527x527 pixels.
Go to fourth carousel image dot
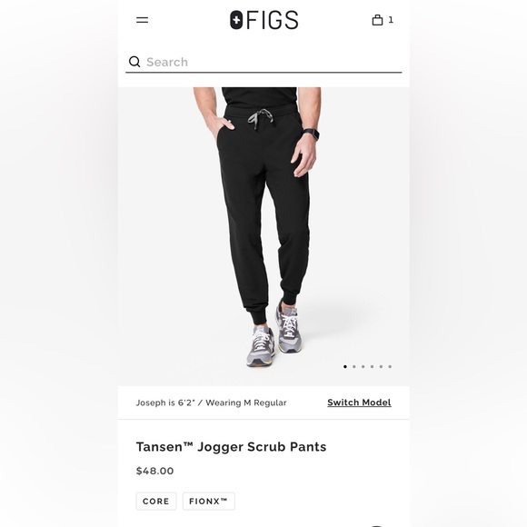point(372,367)
